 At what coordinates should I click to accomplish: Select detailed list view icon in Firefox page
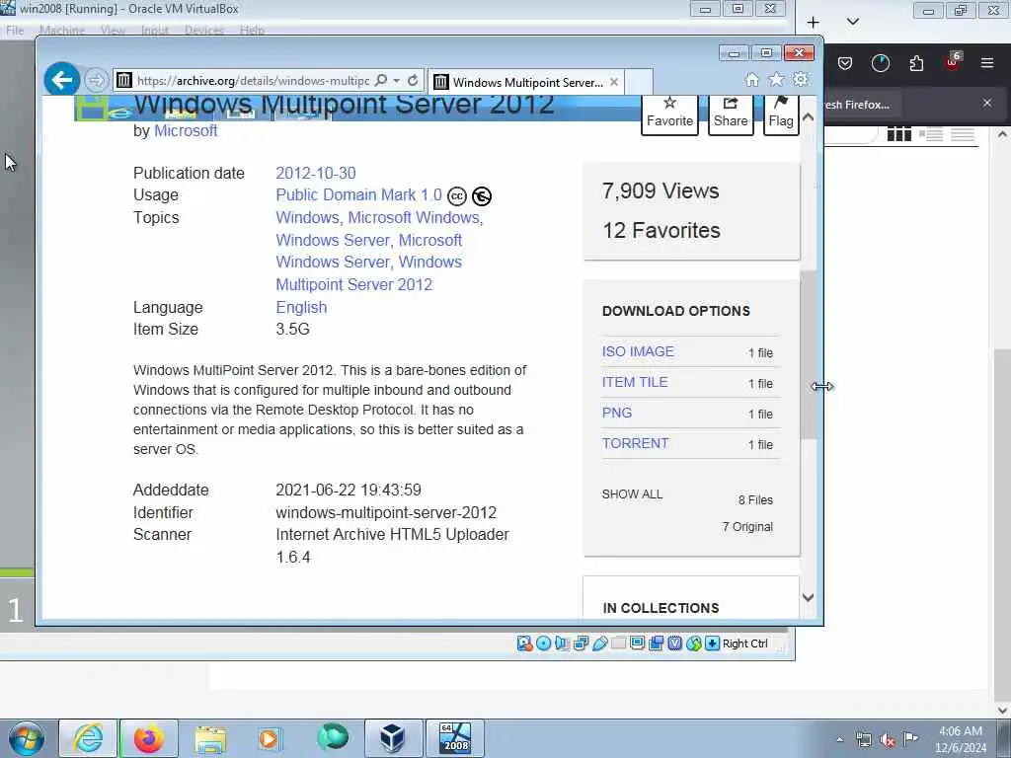click(931, 134)
